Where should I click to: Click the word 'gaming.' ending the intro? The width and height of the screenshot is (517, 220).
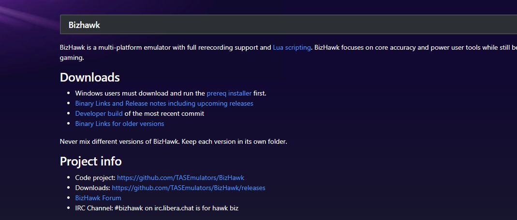click(x=72, y=57)
